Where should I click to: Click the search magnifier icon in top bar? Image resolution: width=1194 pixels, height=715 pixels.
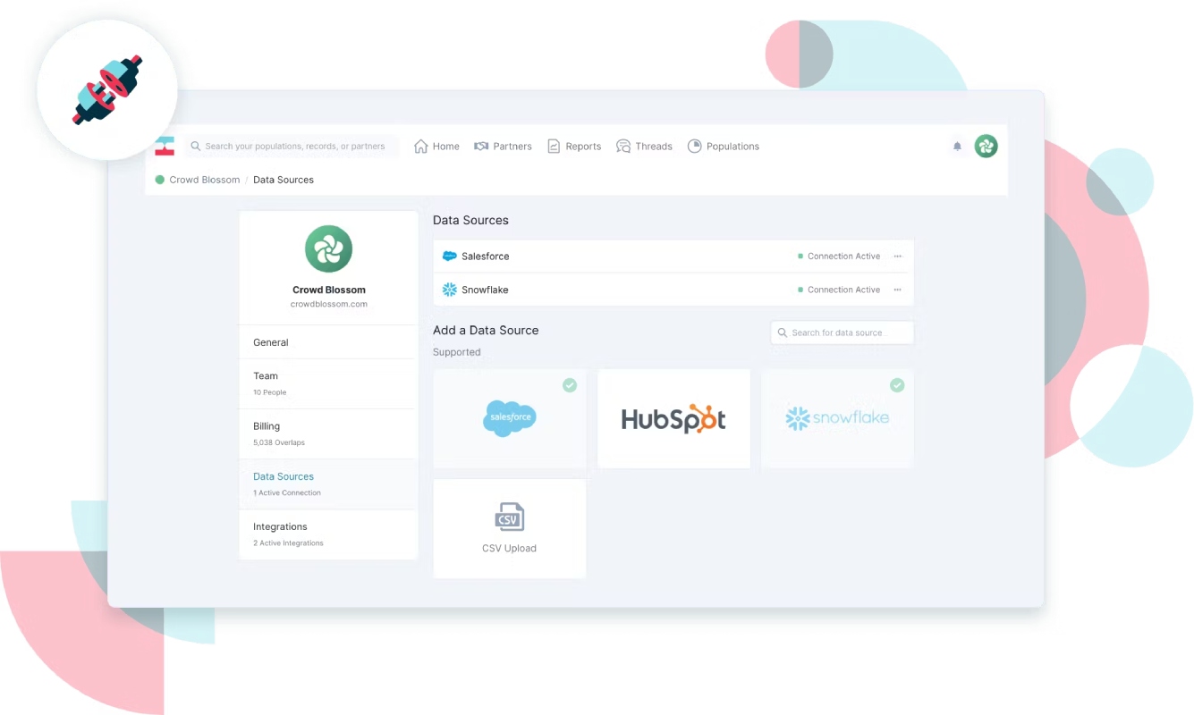coord(196,147)
